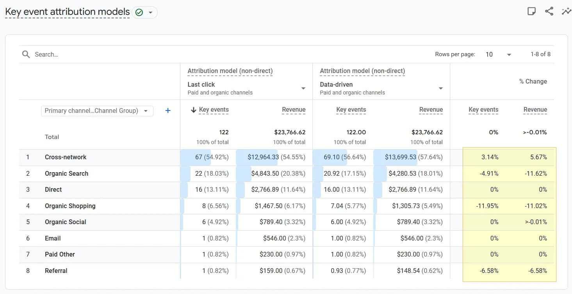Open the Last click attribution model dropdown
572x294 pixels.
303,89
